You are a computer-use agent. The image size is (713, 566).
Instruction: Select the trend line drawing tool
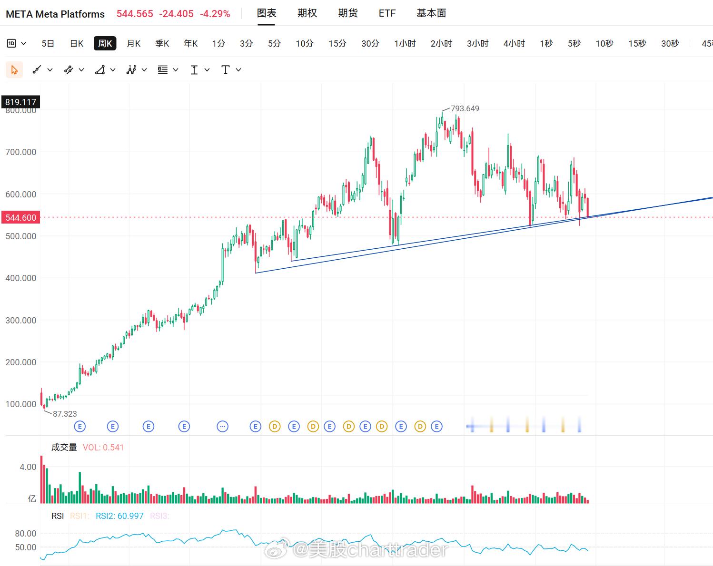[37, 70]
